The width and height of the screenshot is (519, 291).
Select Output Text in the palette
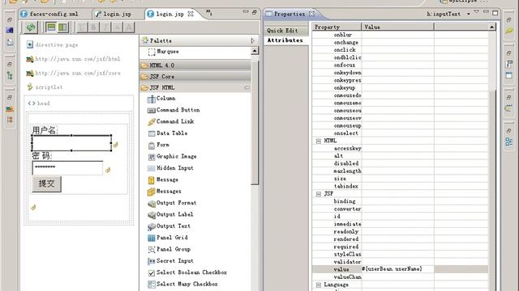[x=169, y=226]
